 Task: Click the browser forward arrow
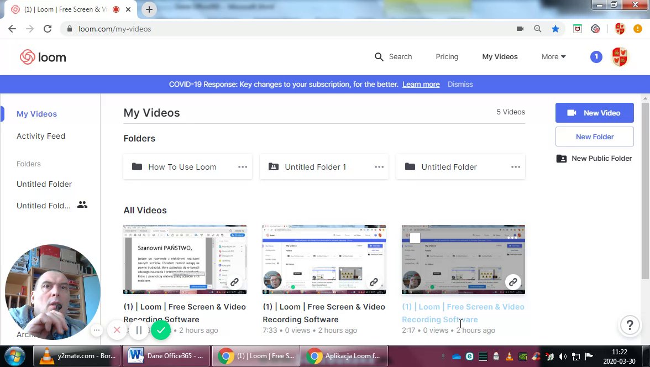30,29
